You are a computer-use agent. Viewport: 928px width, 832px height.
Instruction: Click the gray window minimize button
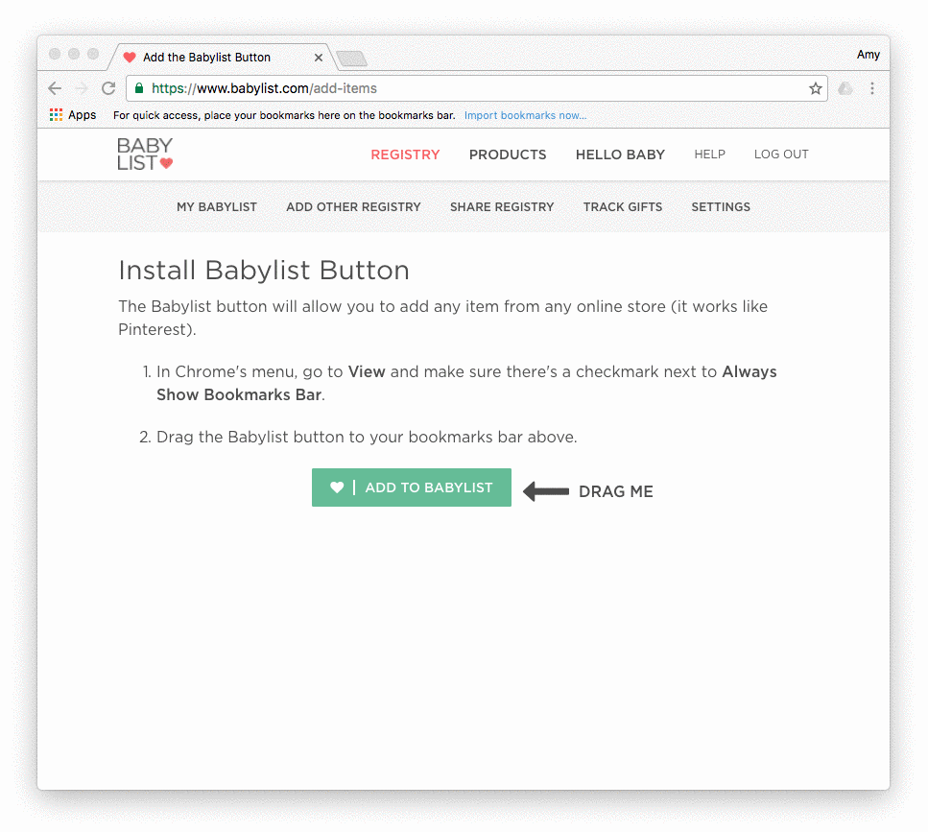point(74,54)
